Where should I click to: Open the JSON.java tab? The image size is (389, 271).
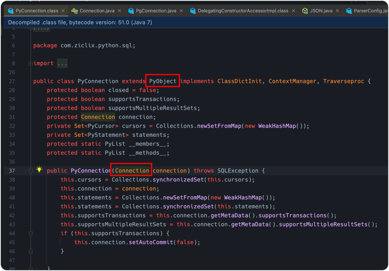(321, 11)
